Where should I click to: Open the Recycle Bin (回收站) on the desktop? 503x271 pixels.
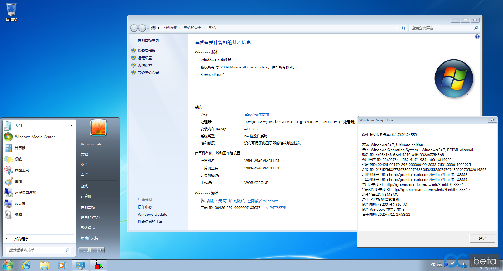(11, 12)
